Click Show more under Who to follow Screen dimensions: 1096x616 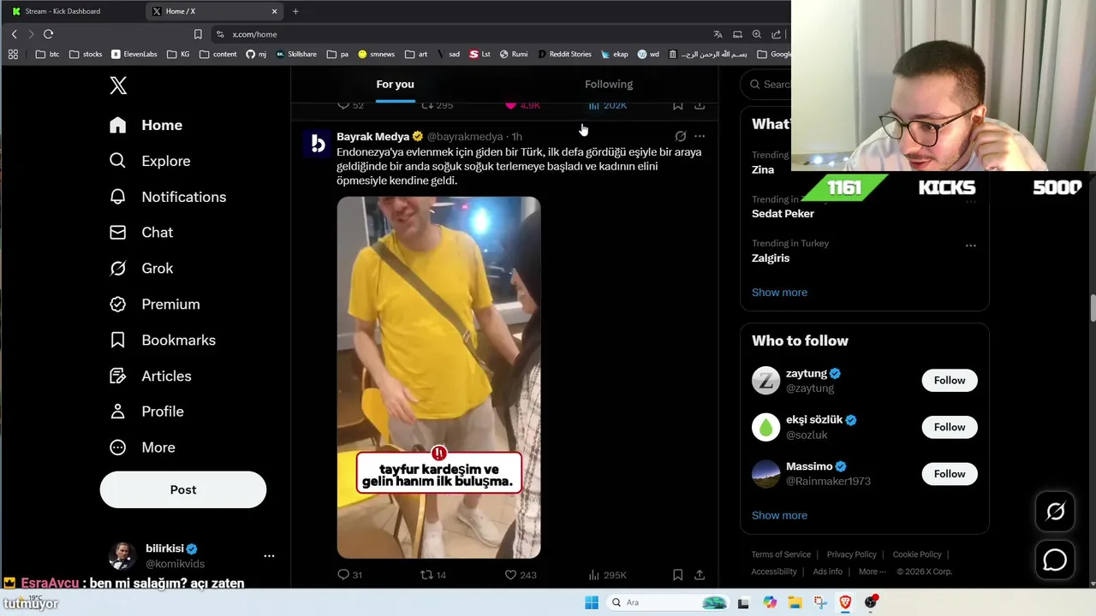pos(779,516)
